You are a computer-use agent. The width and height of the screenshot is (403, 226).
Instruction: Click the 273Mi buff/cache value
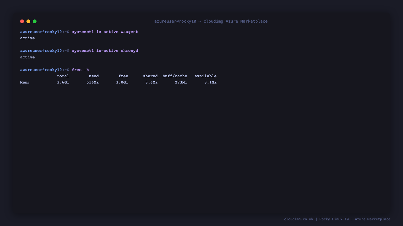click(x=181, y=82)
